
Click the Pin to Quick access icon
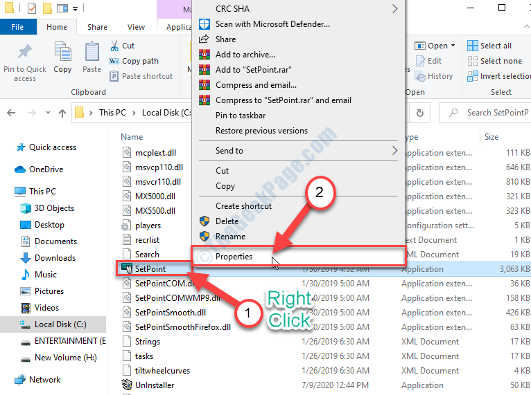coord(25,53)
